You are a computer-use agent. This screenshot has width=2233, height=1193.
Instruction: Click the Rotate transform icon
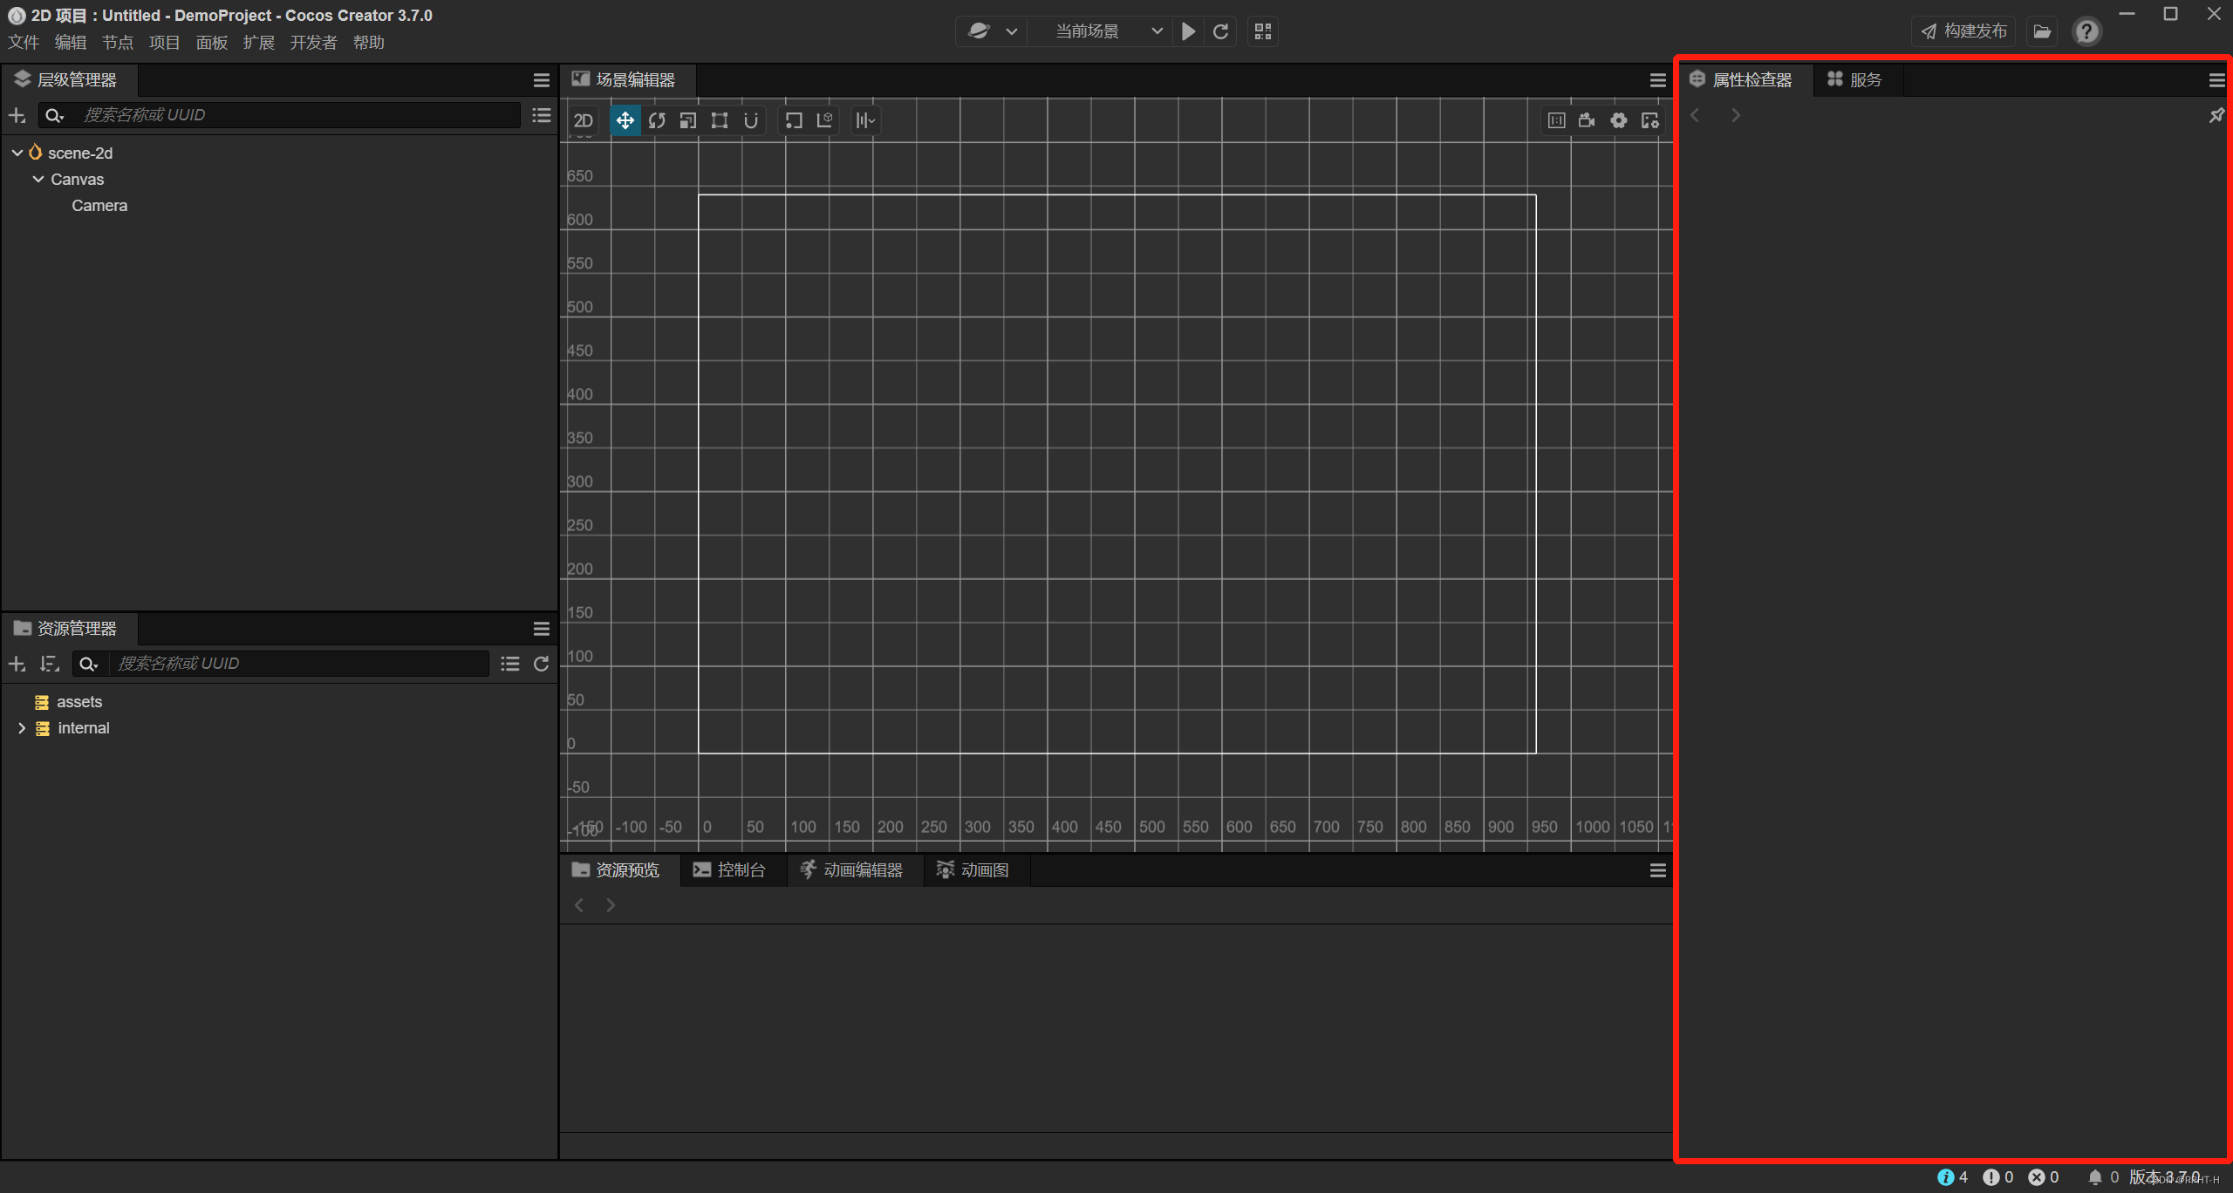pyautogui.click(x=656, y=119)
